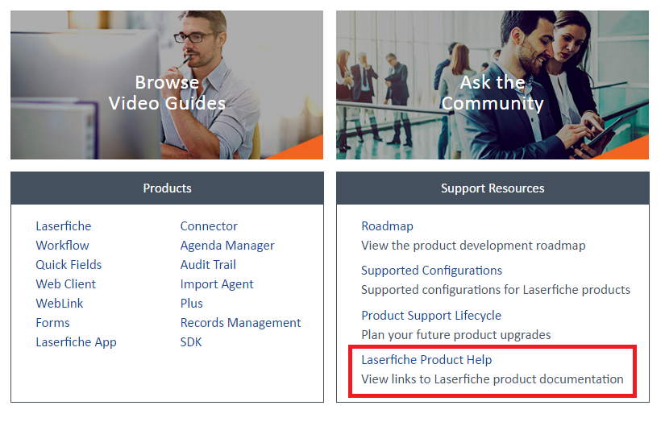Open the Records Management link
This screenshot has width=665, height=422.
click(240, 323)
